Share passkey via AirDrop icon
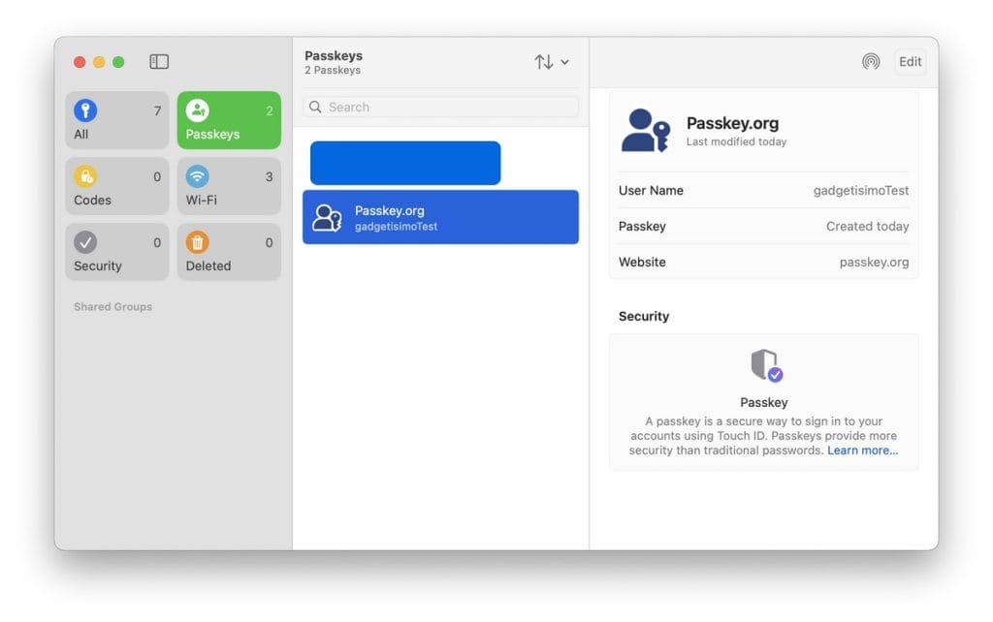Screen dimensions: 993x622 [871, 61]
